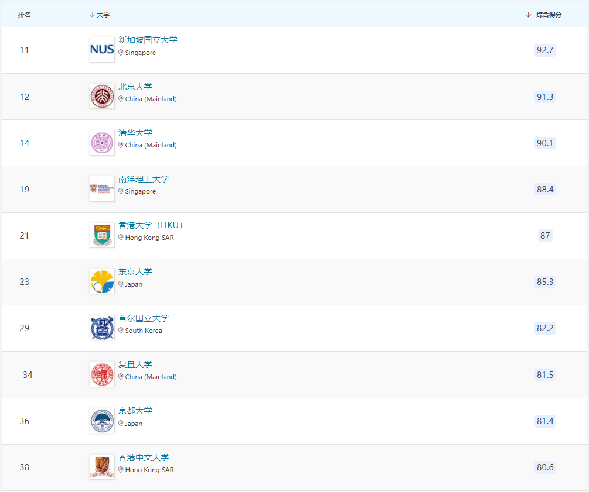Open the 新加坡国立大学 link
Viewport: 589px width, 492px height.
point(148,40)
